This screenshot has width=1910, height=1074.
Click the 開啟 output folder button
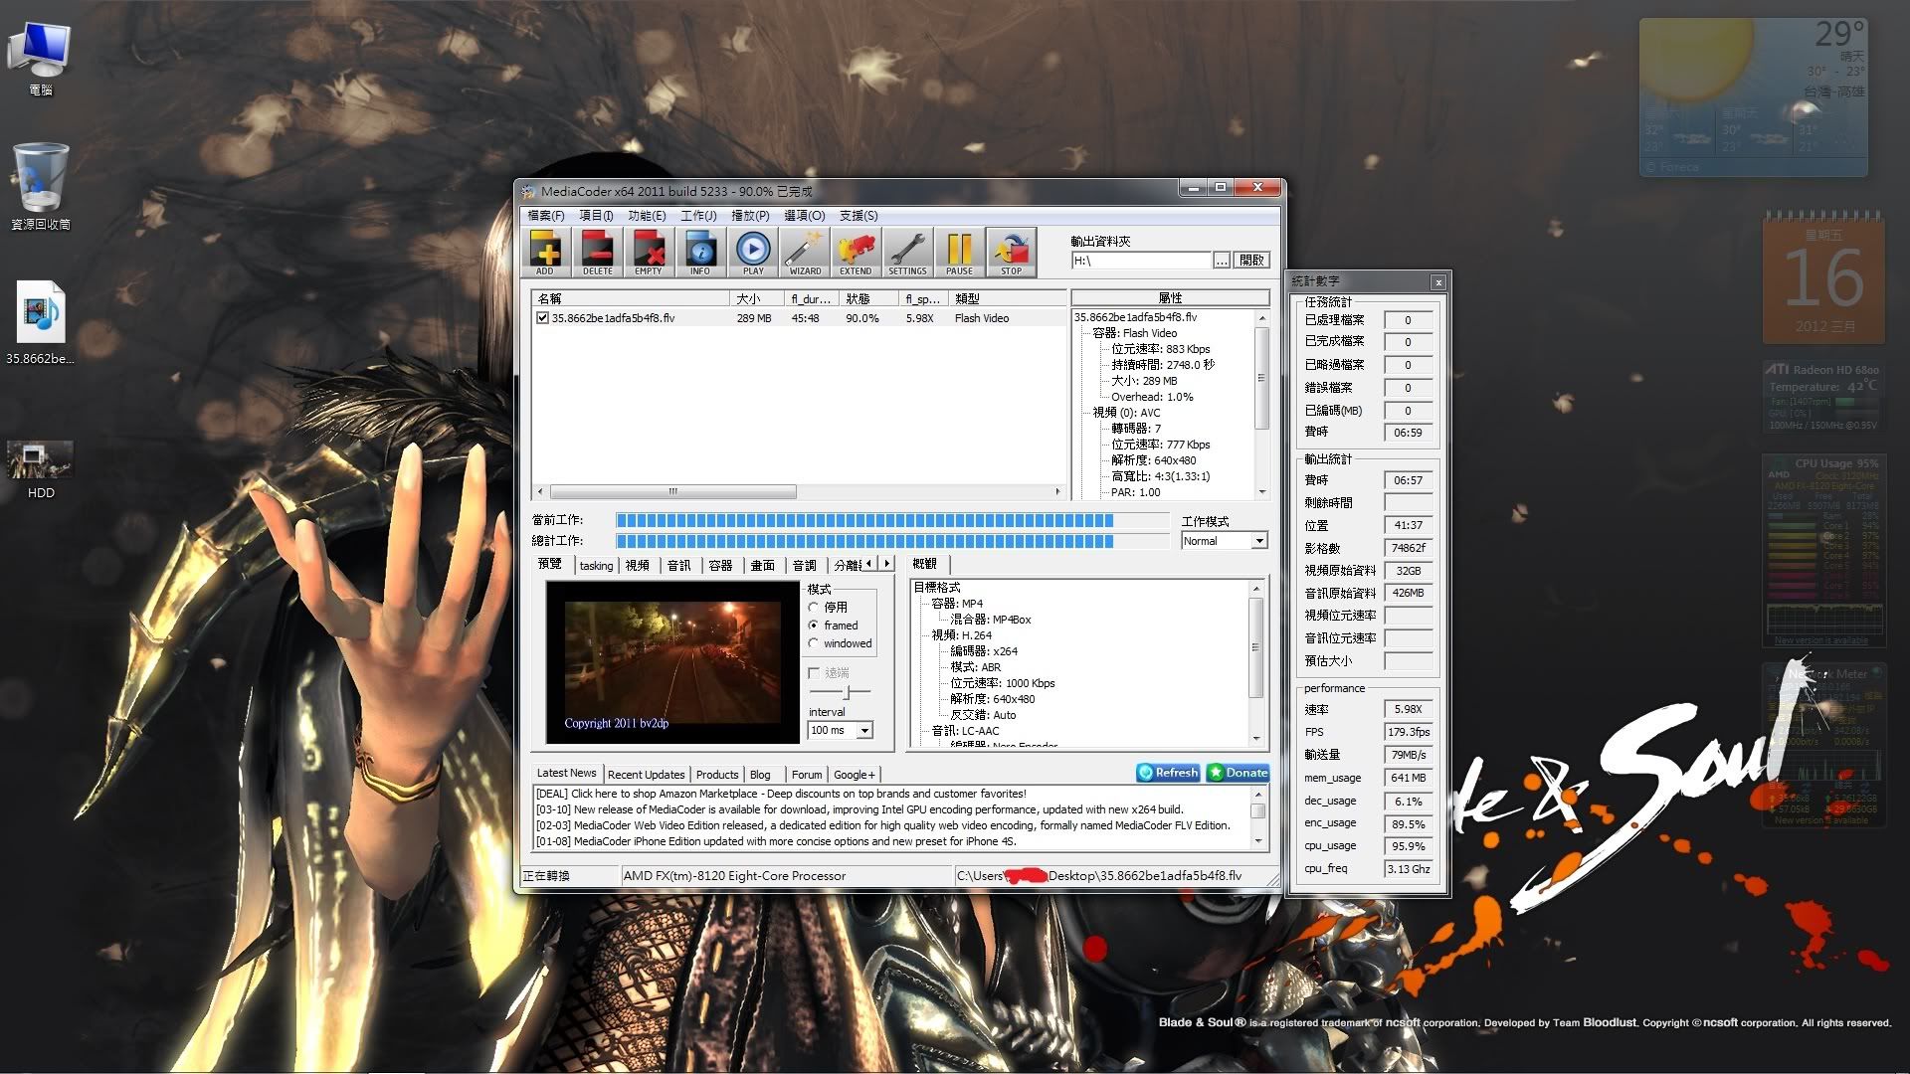click(1251, 261)
